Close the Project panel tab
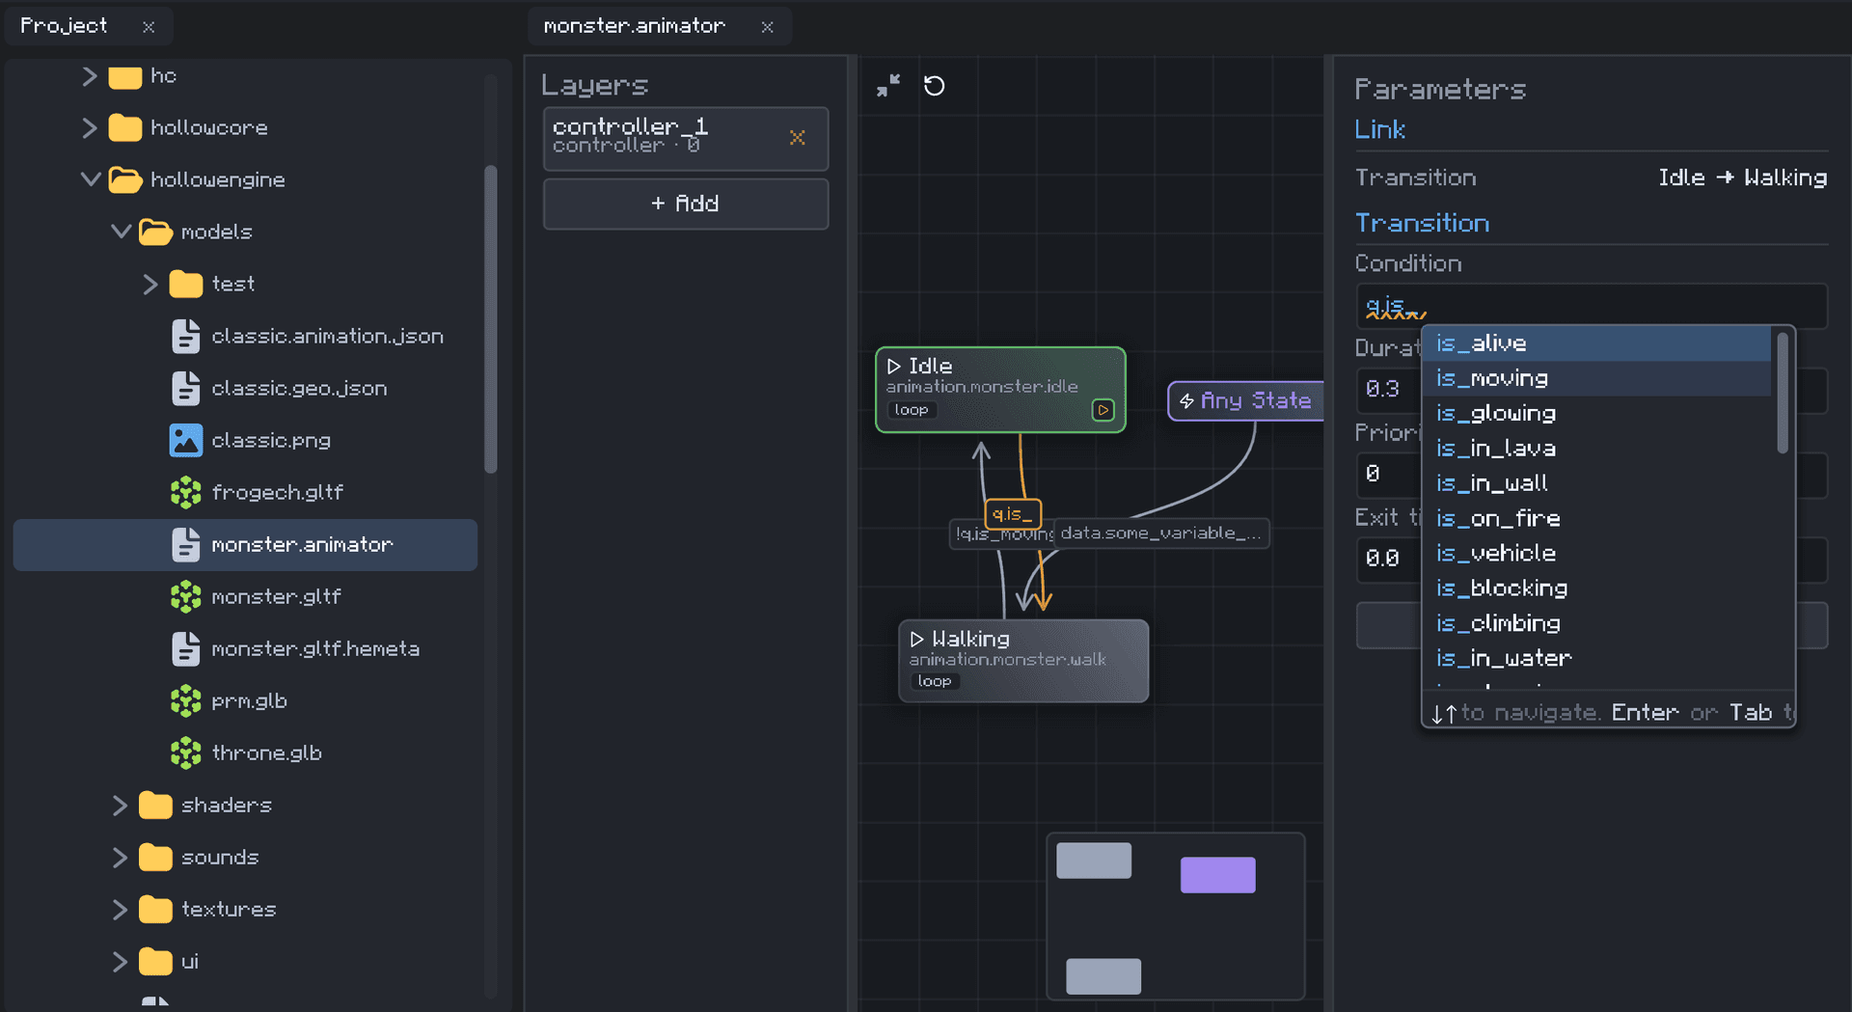The width and height of the screenshot is (1852, 1012). pos(149,27)
